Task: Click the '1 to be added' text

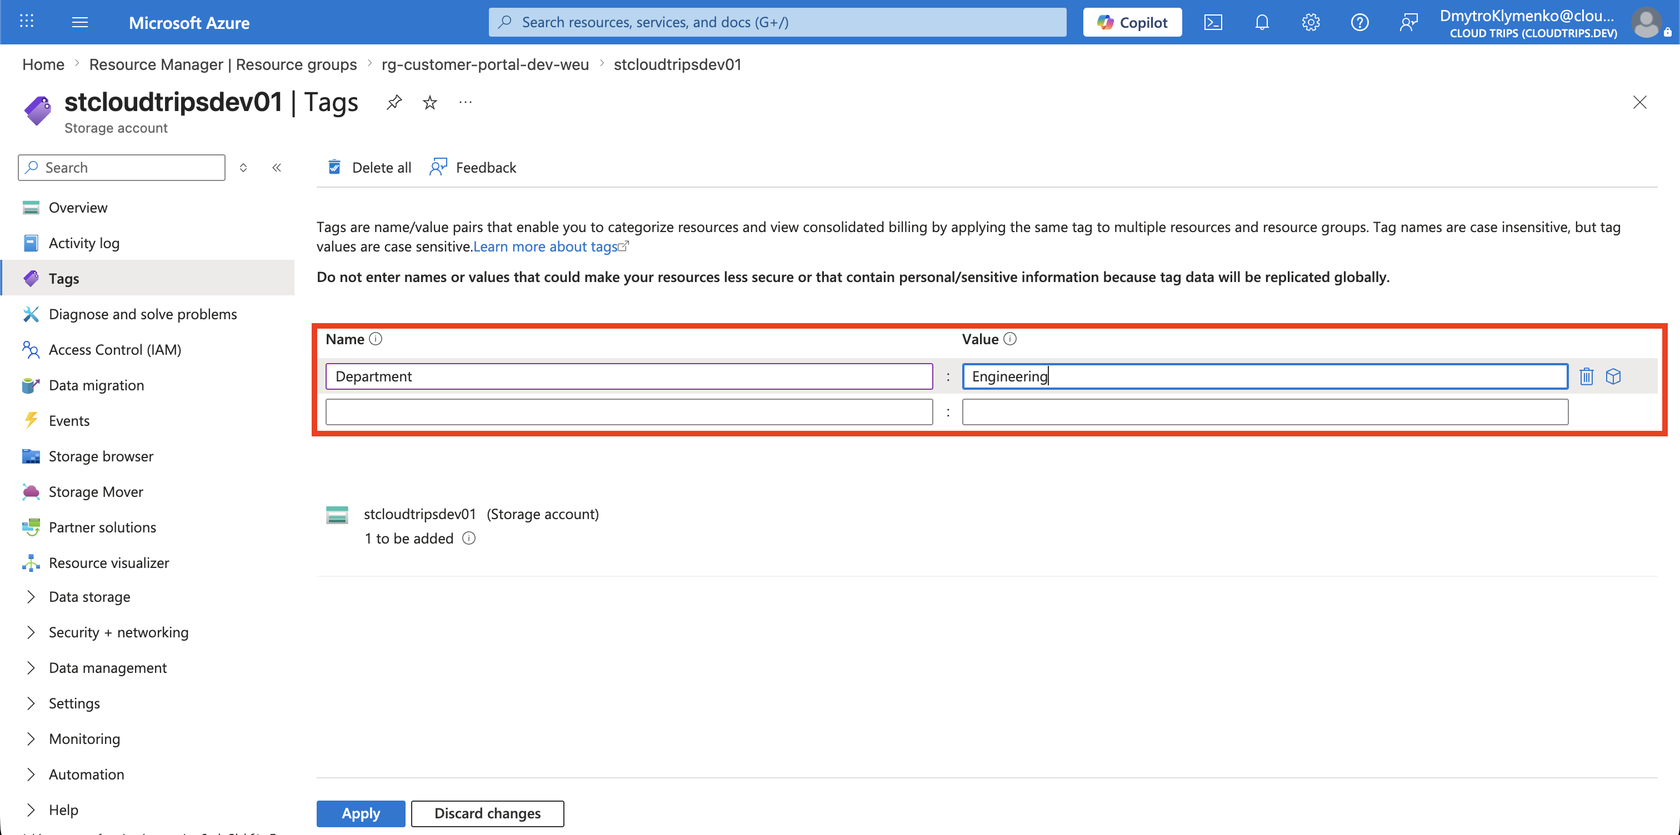Action: point(409,539)
